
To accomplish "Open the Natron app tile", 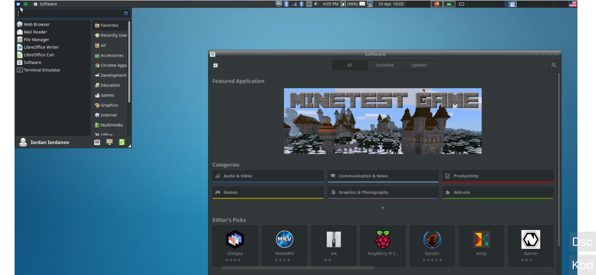I will (x=530, y=246).
